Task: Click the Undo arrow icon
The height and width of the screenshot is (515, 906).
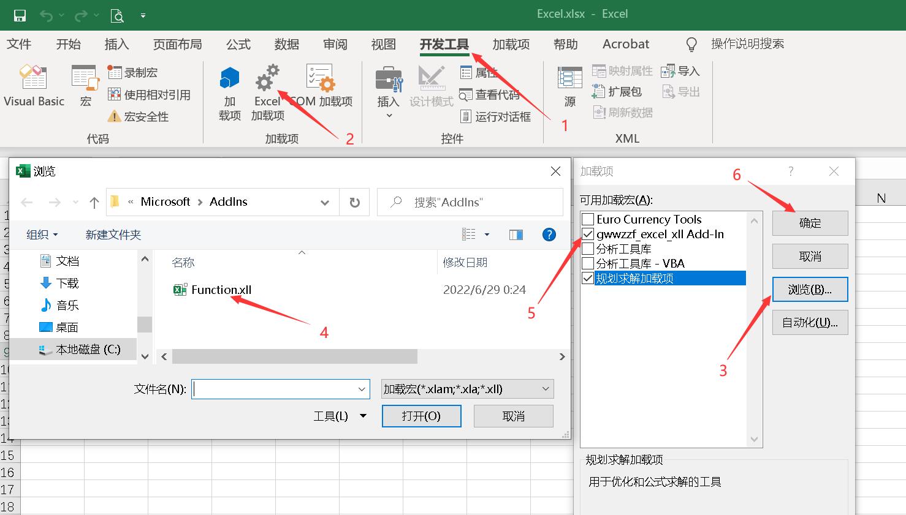Action: [47, 15]
